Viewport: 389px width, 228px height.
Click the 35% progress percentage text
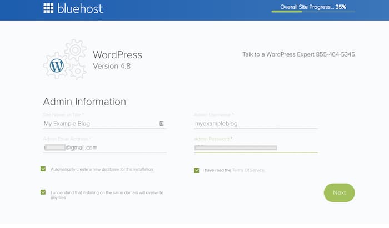341,7
